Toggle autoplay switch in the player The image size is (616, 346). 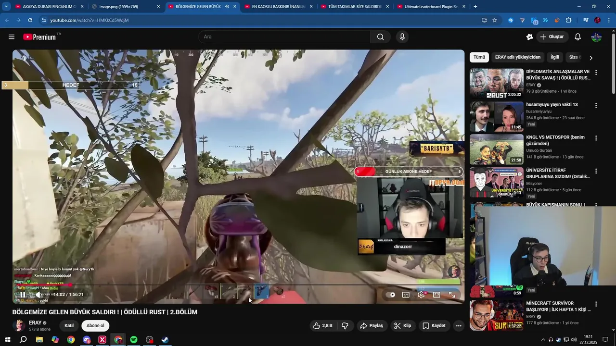click(391, 295)
